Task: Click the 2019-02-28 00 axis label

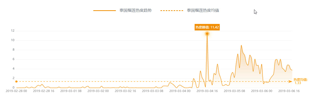Action: tap(16, 91)
